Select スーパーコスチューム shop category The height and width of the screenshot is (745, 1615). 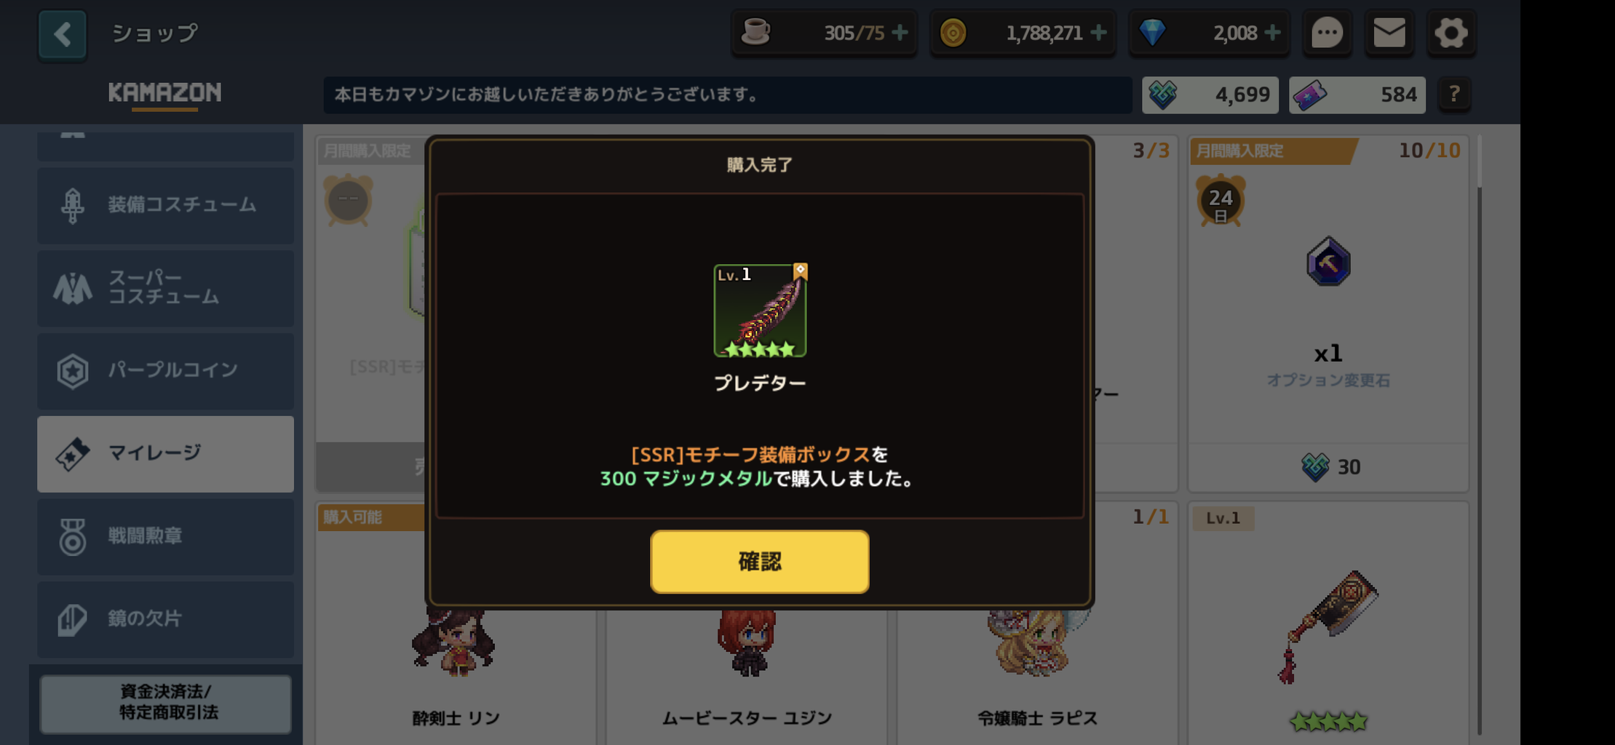tap(166, 288)
